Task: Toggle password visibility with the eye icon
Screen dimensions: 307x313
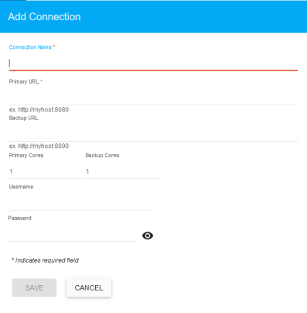Action: [x=148, y=236]
